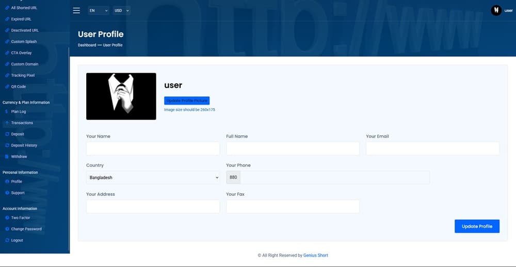The height and width of the screenshot is (267, 516).
Task: Open the USD currency dropdown
Action: coord(122,10)
